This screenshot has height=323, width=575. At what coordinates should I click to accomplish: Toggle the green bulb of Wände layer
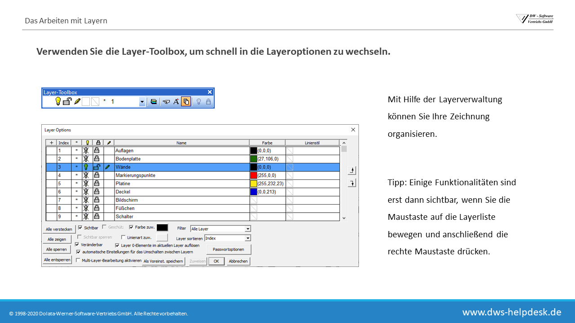pos(86,167)
